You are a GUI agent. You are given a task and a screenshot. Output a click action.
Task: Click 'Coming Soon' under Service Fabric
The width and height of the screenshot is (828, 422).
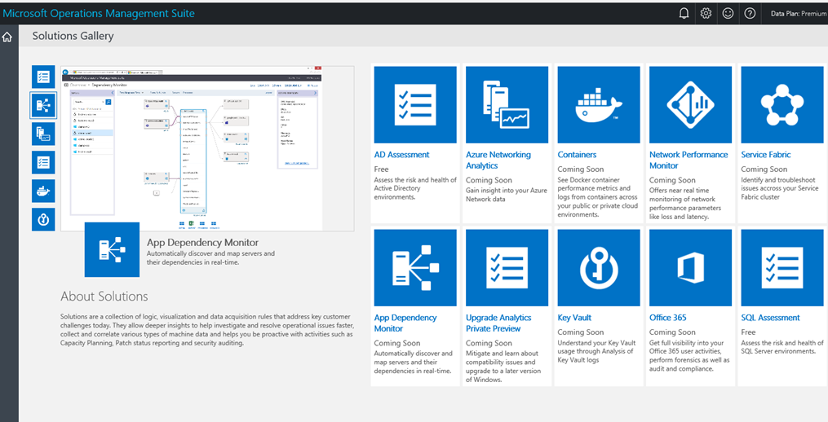click(x=764, y=169)
